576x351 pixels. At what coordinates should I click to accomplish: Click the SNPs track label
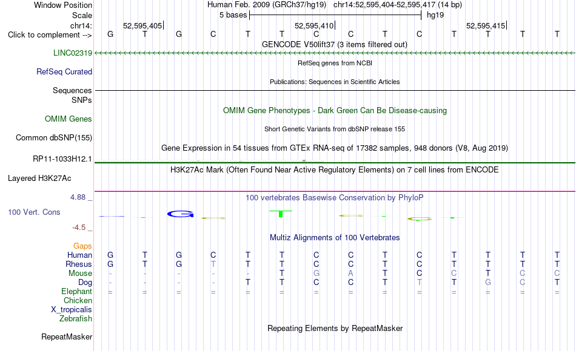[x=82, y=100]
